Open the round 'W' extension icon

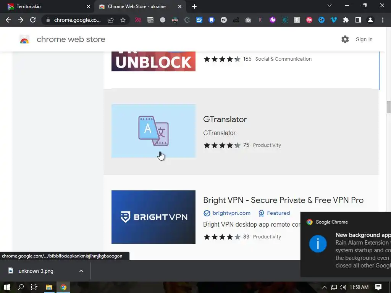point(224,20)
